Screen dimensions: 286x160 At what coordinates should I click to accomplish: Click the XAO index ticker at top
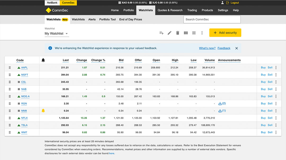click(x=133, y=3)
